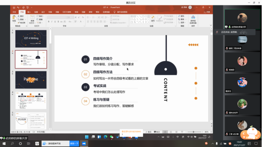262x147 pixels.
Task: Collapse the ribbon with chevron arrow
Action: point(211,25)
